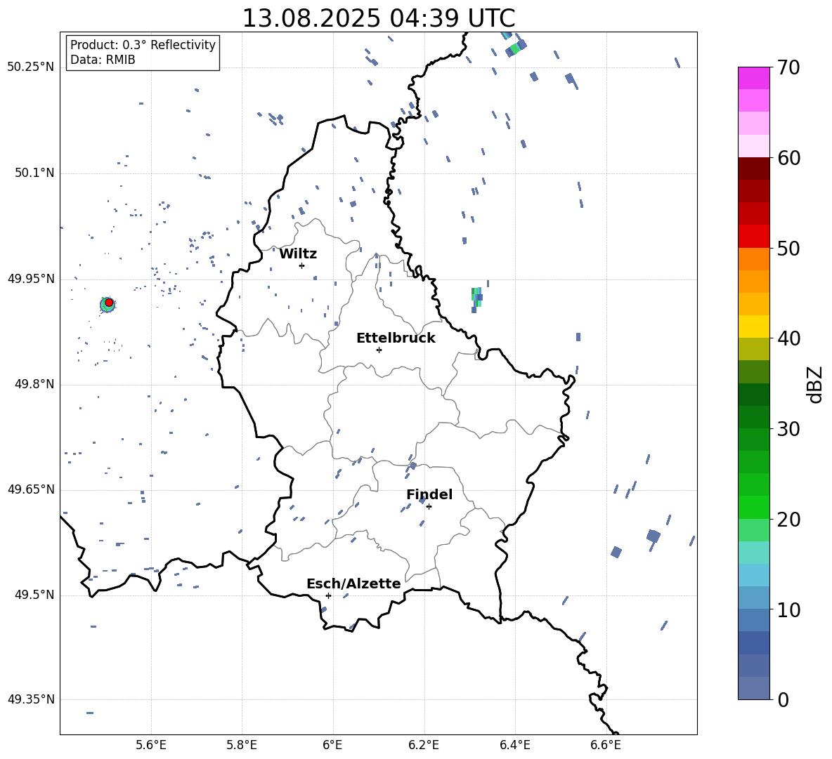Click the 6.2°E longitude label
Viewport: 832px width, 759px height.
424,745
